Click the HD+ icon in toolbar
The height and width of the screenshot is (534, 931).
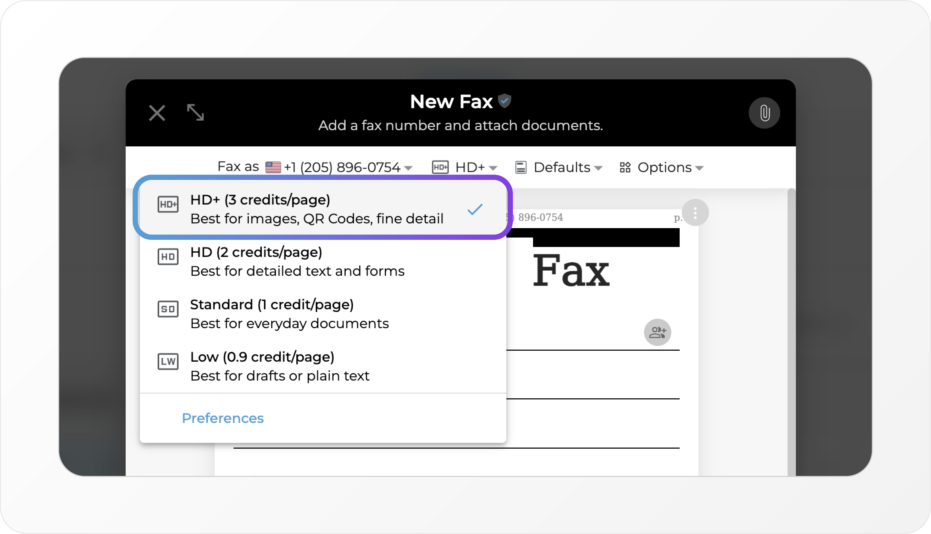[x=440, y=168]
